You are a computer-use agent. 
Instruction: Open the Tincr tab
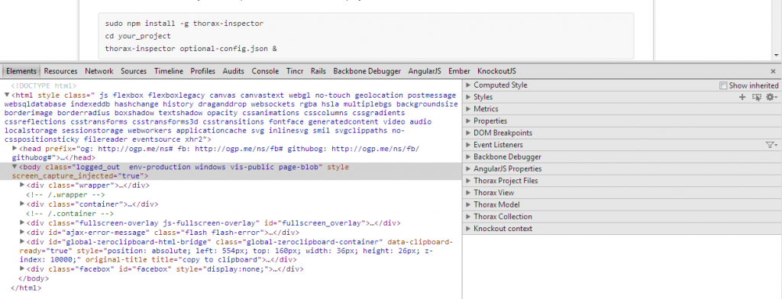coord(295,71)
